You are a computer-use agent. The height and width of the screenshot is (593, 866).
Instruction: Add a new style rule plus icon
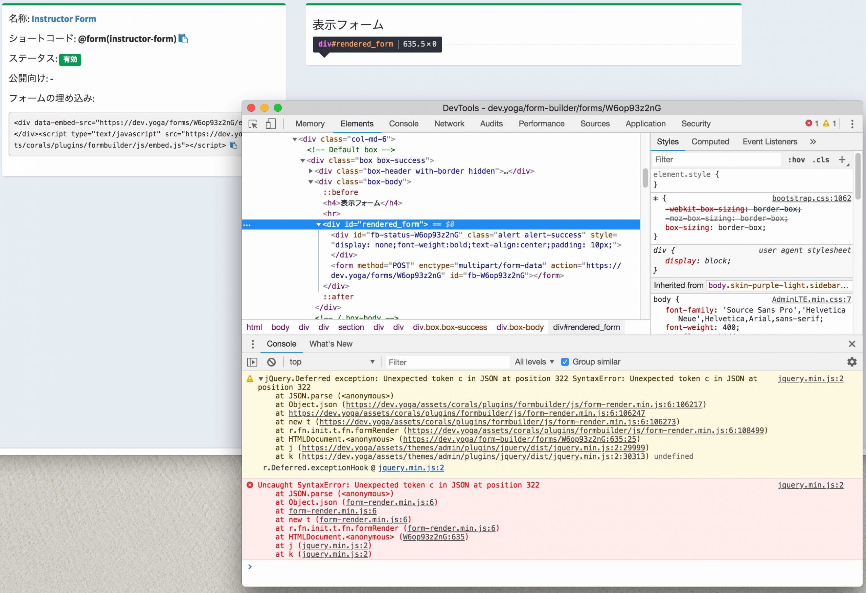tap(842, 160)
